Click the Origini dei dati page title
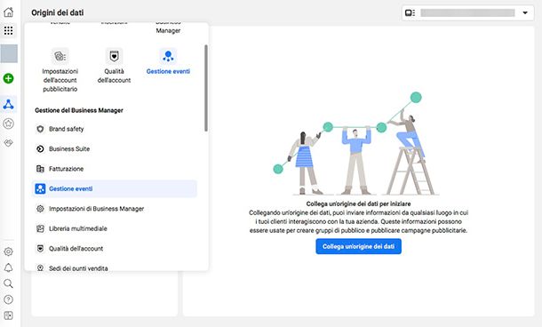Screen dimensions: 542x327 coord(58,12)
